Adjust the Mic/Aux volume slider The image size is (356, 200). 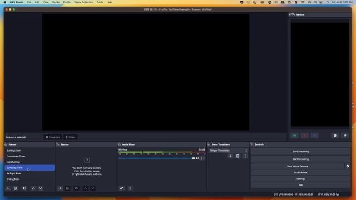157,158
